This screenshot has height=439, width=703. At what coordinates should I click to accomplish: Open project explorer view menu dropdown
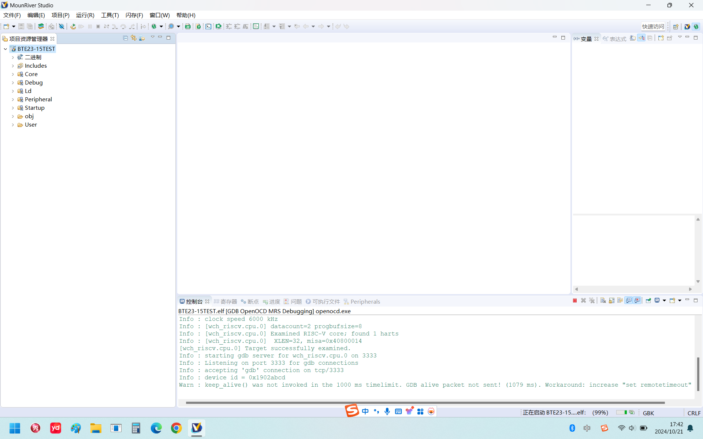[x=153, y=38]
